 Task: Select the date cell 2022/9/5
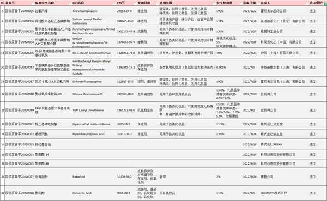251,193
